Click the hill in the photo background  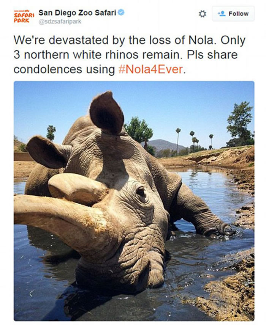pyautogui.click(x=163, y=144)
